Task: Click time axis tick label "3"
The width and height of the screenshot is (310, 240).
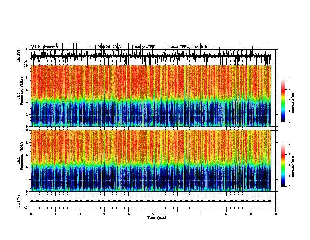Action: point(104,214)
